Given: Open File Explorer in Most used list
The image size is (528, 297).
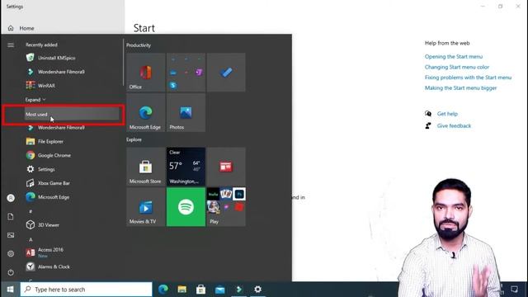Looking at the screenshot, I should (72, 141).
